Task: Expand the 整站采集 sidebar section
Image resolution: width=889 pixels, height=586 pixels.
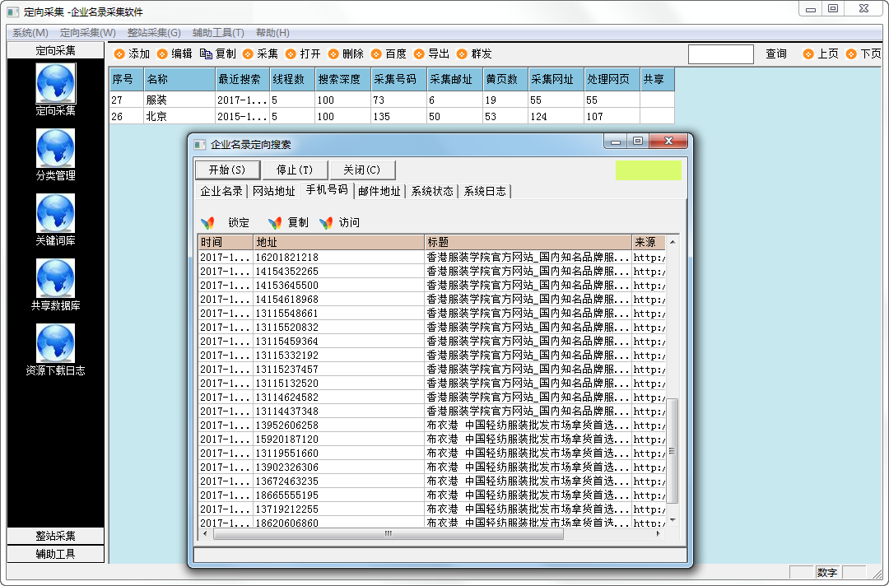Action: [x=56, y=536]
